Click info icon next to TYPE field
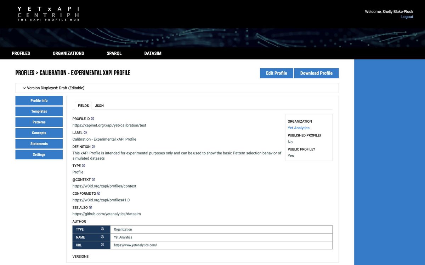This screenshot has height=265, width=425. (84, 165)
